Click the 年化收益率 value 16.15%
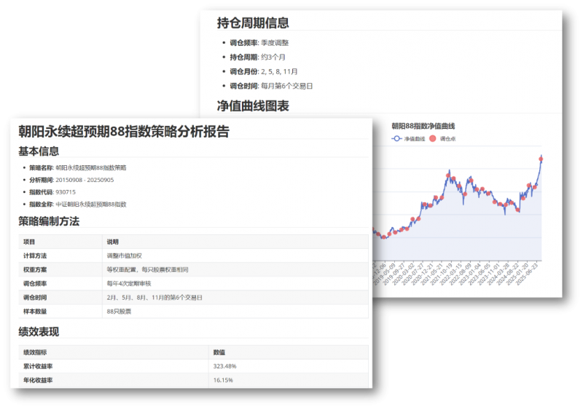Image resolution: width=583 pixels, height=409 pixels. tap(223, 380)
